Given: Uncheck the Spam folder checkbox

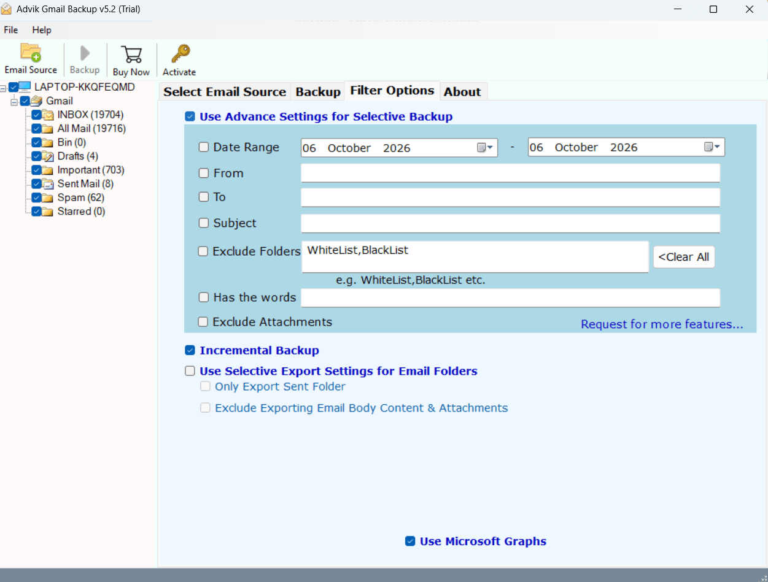Looking at the screenshot, I should point(36,197).
